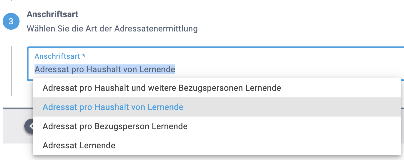Click the vertical stepper connector line
Image resolution: width=404 pixels, height=160 pixels.
[x=11, y=71]
